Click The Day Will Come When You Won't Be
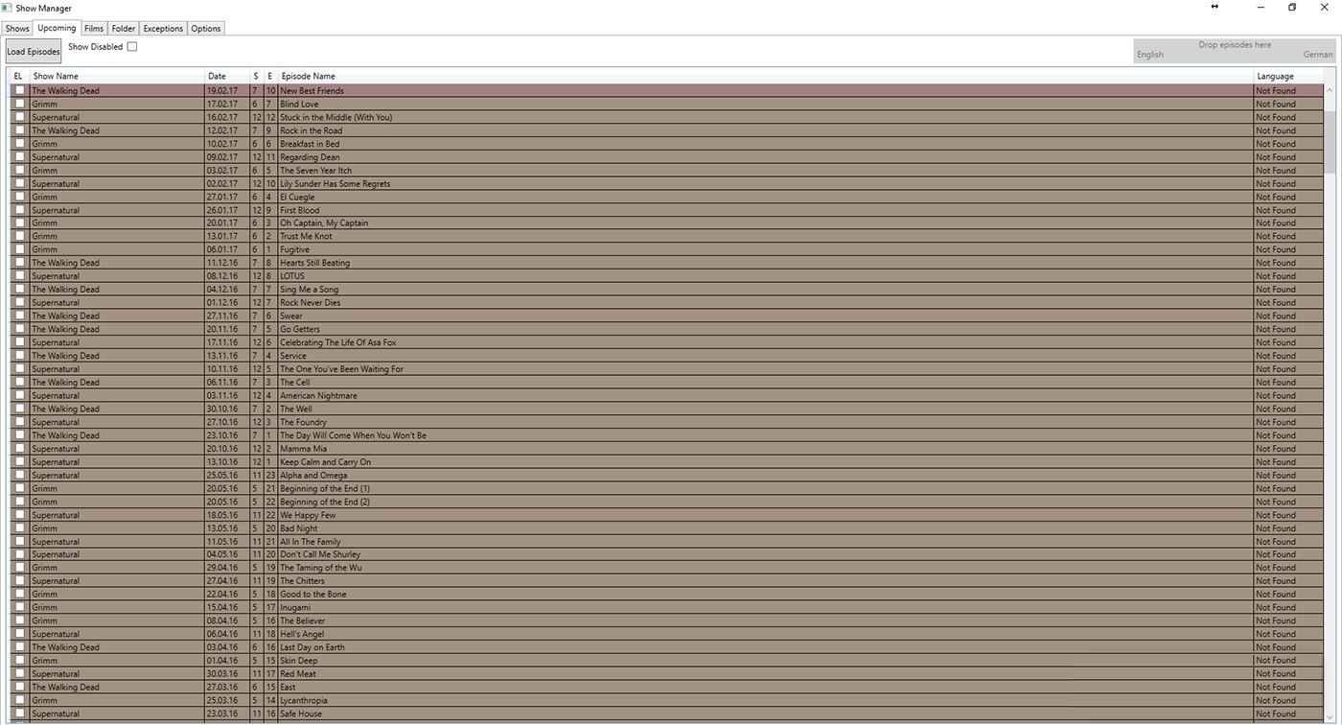The height and width of the screenshot is (725, 1342). coord(353,435)
